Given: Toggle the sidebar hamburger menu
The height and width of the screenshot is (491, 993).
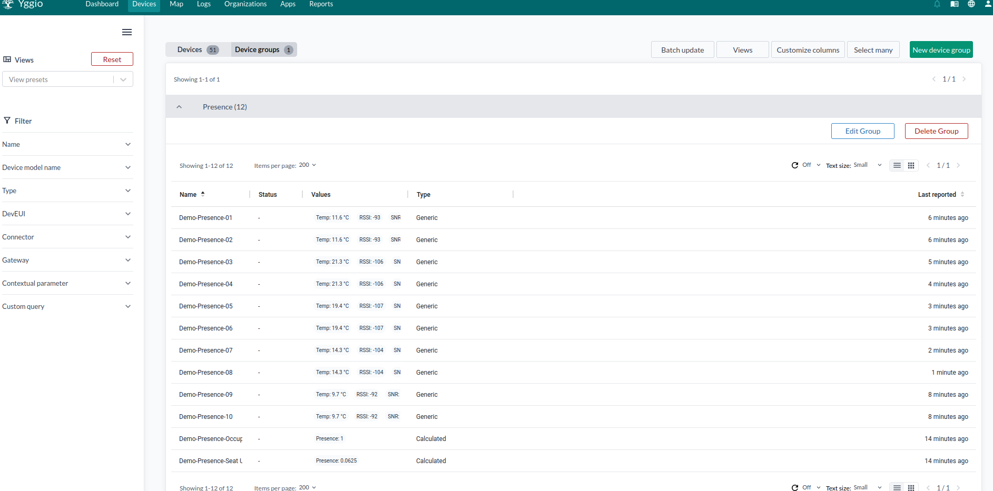Looking at the screenshot, I should point(127,32).
